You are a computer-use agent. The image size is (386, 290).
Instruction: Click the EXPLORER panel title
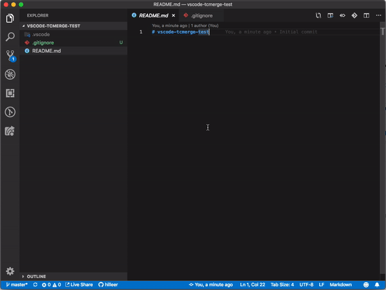pyautogui.click(x=37, y=15)
